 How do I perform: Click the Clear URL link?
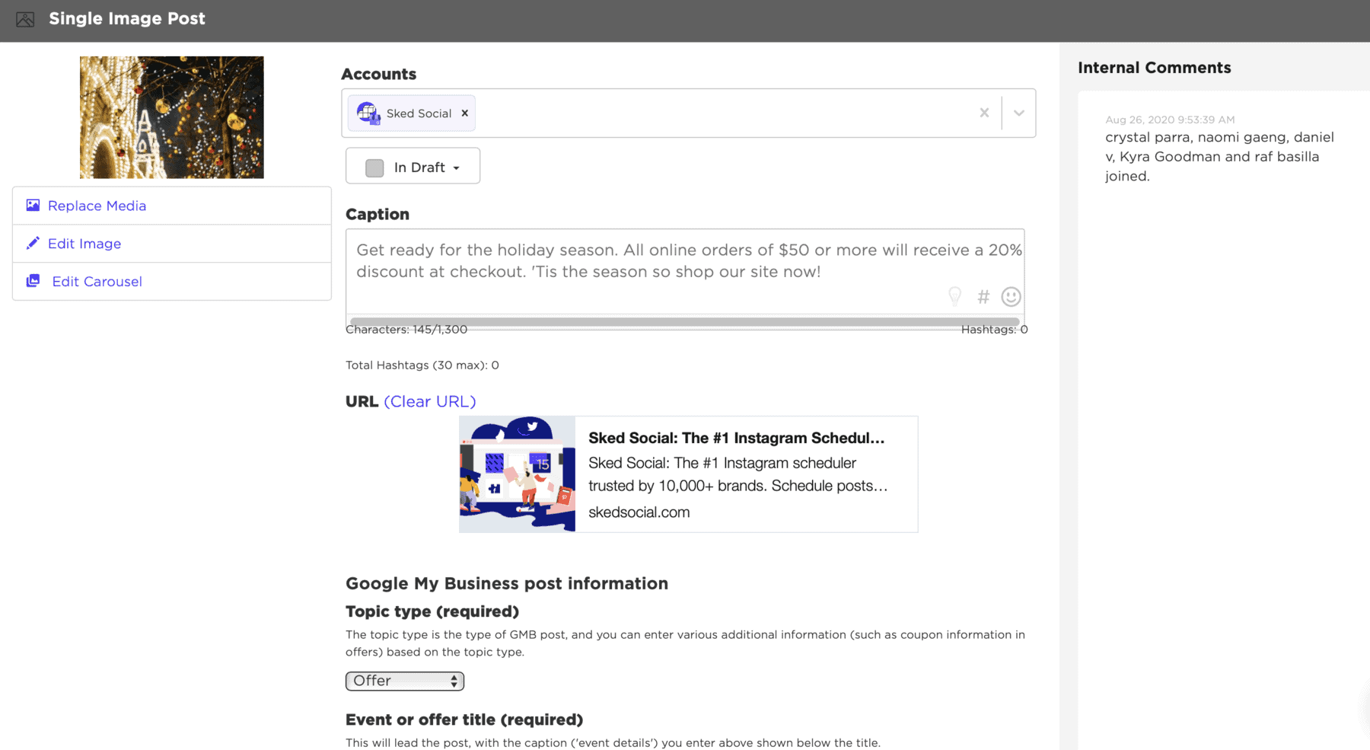pyautogui.click(x=429, y=401)
